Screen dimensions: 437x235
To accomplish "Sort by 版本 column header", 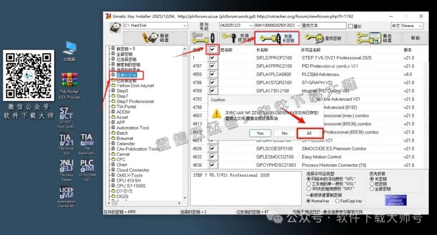I will pyautogui.click(x=408, y=50).
